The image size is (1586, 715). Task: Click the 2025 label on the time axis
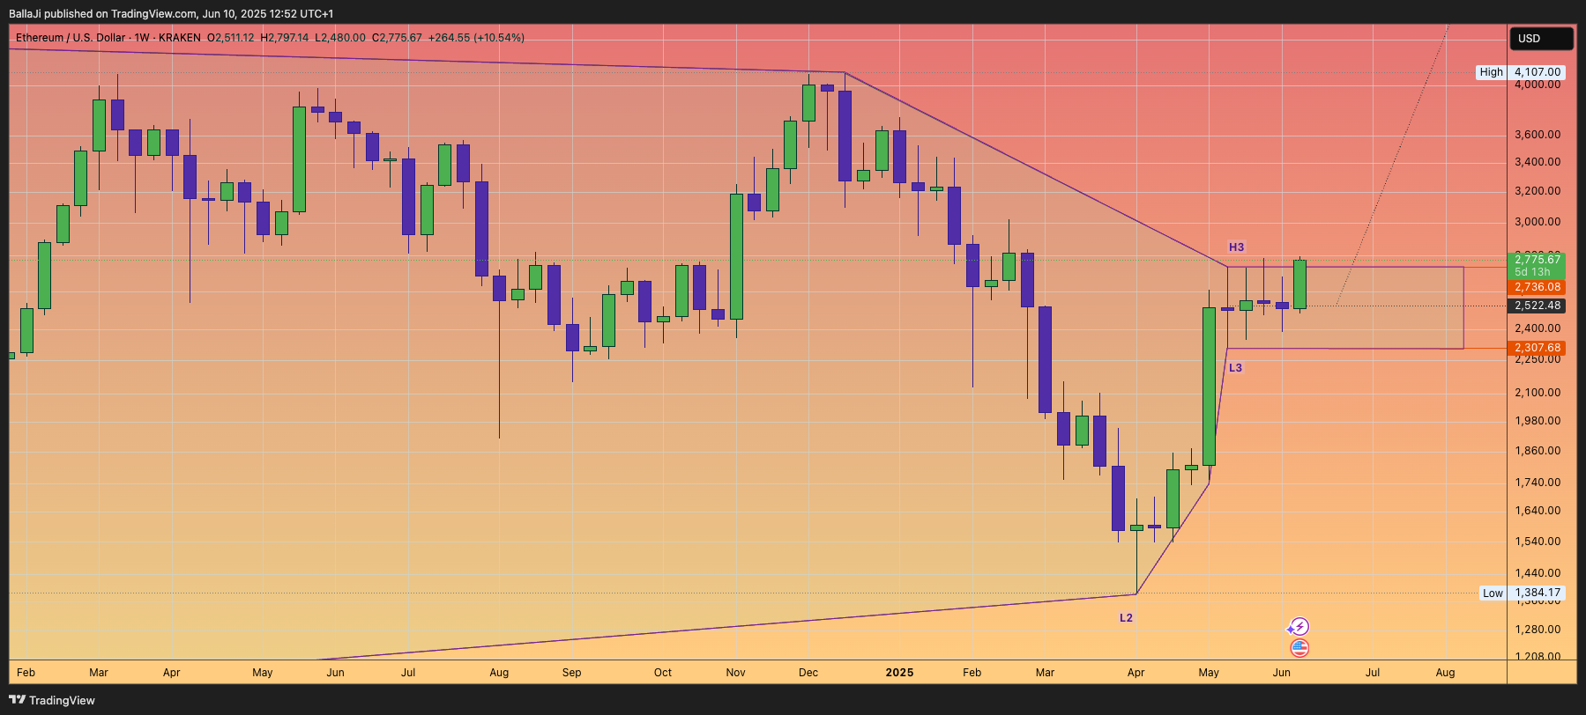pos(899,673)
